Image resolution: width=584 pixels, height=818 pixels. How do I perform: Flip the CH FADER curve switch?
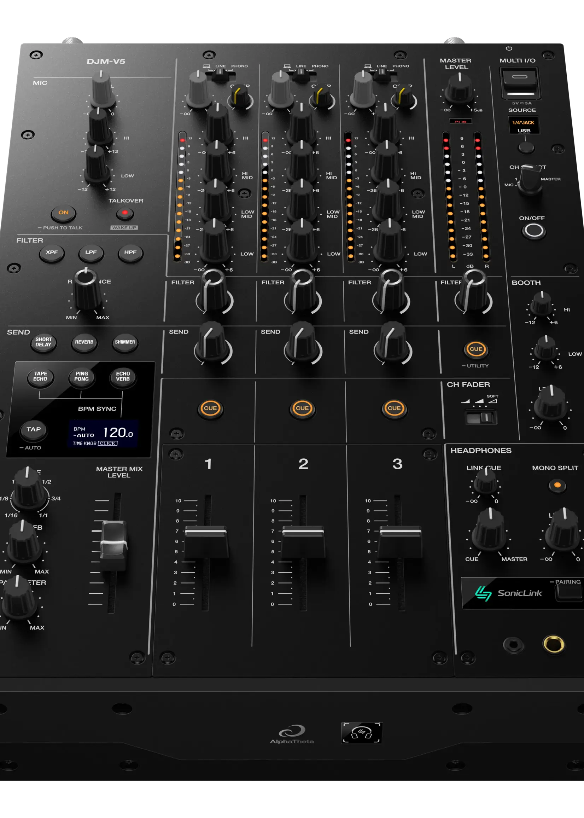[481, 418]
